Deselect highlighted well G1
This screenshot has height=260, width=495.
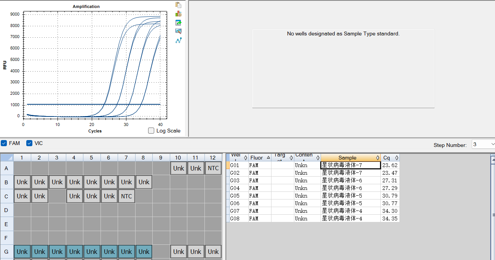pyautogui.click(x=22, y=252)
